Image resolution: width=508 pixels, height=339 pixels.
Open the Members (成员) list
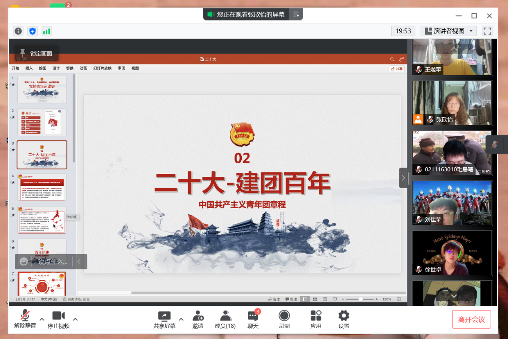tap(225, 319)
